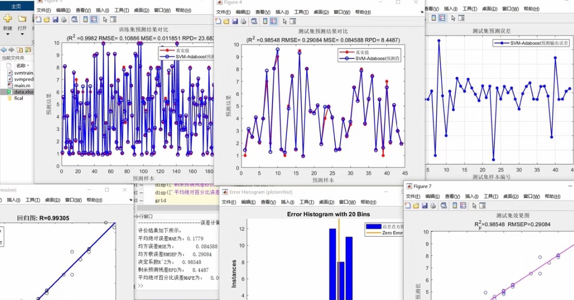Image resolution: width=574 pixels, height=300 pixels.
Task: Click New Figure icon in Figure 3 toolbar
Action: pos(38,19)
